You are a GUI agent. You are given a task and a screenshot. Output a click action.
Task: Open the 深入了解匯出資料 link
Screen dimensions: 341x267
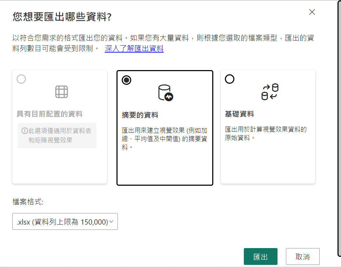tap(134, 49)
